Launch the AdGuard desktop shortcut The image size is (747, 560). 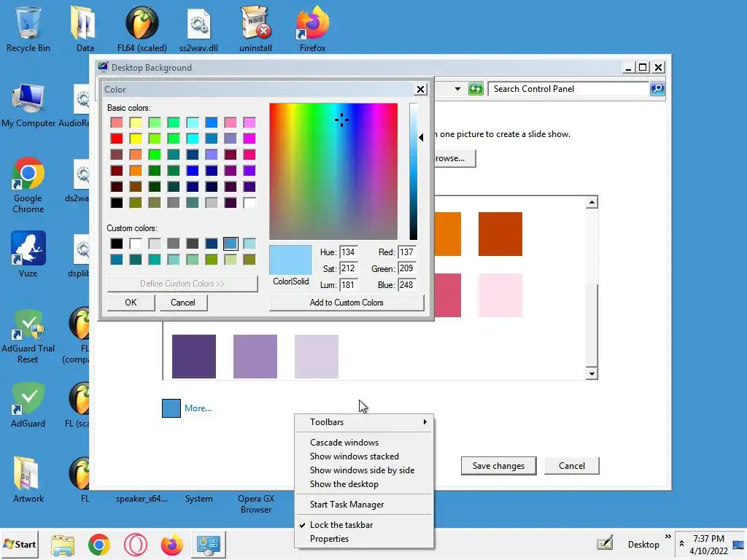(28, 405)
